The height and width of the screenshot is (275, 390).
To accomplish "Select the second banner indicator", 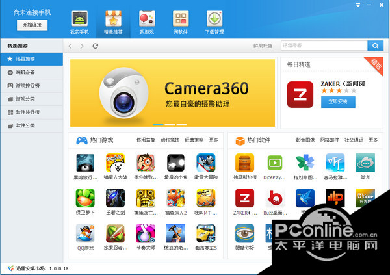I will click(170, 125).
